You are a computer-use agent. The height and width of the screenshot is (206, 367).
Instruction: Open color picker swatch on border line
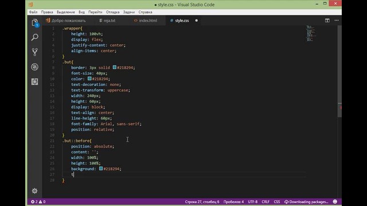[115, 68]
